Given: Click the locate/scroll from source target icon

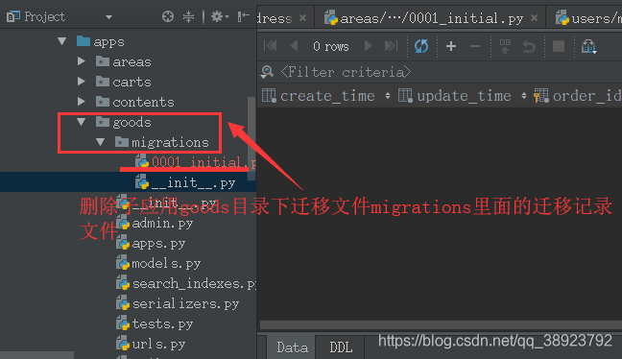Looking at the screenshot, I should pos(168,16).
